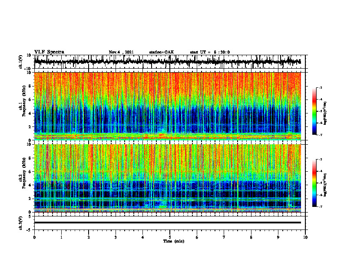This screenshot has width=344, height=266.
Task: Click the 'ch.3(V)' axis label
Action: (x=21, y=223)
